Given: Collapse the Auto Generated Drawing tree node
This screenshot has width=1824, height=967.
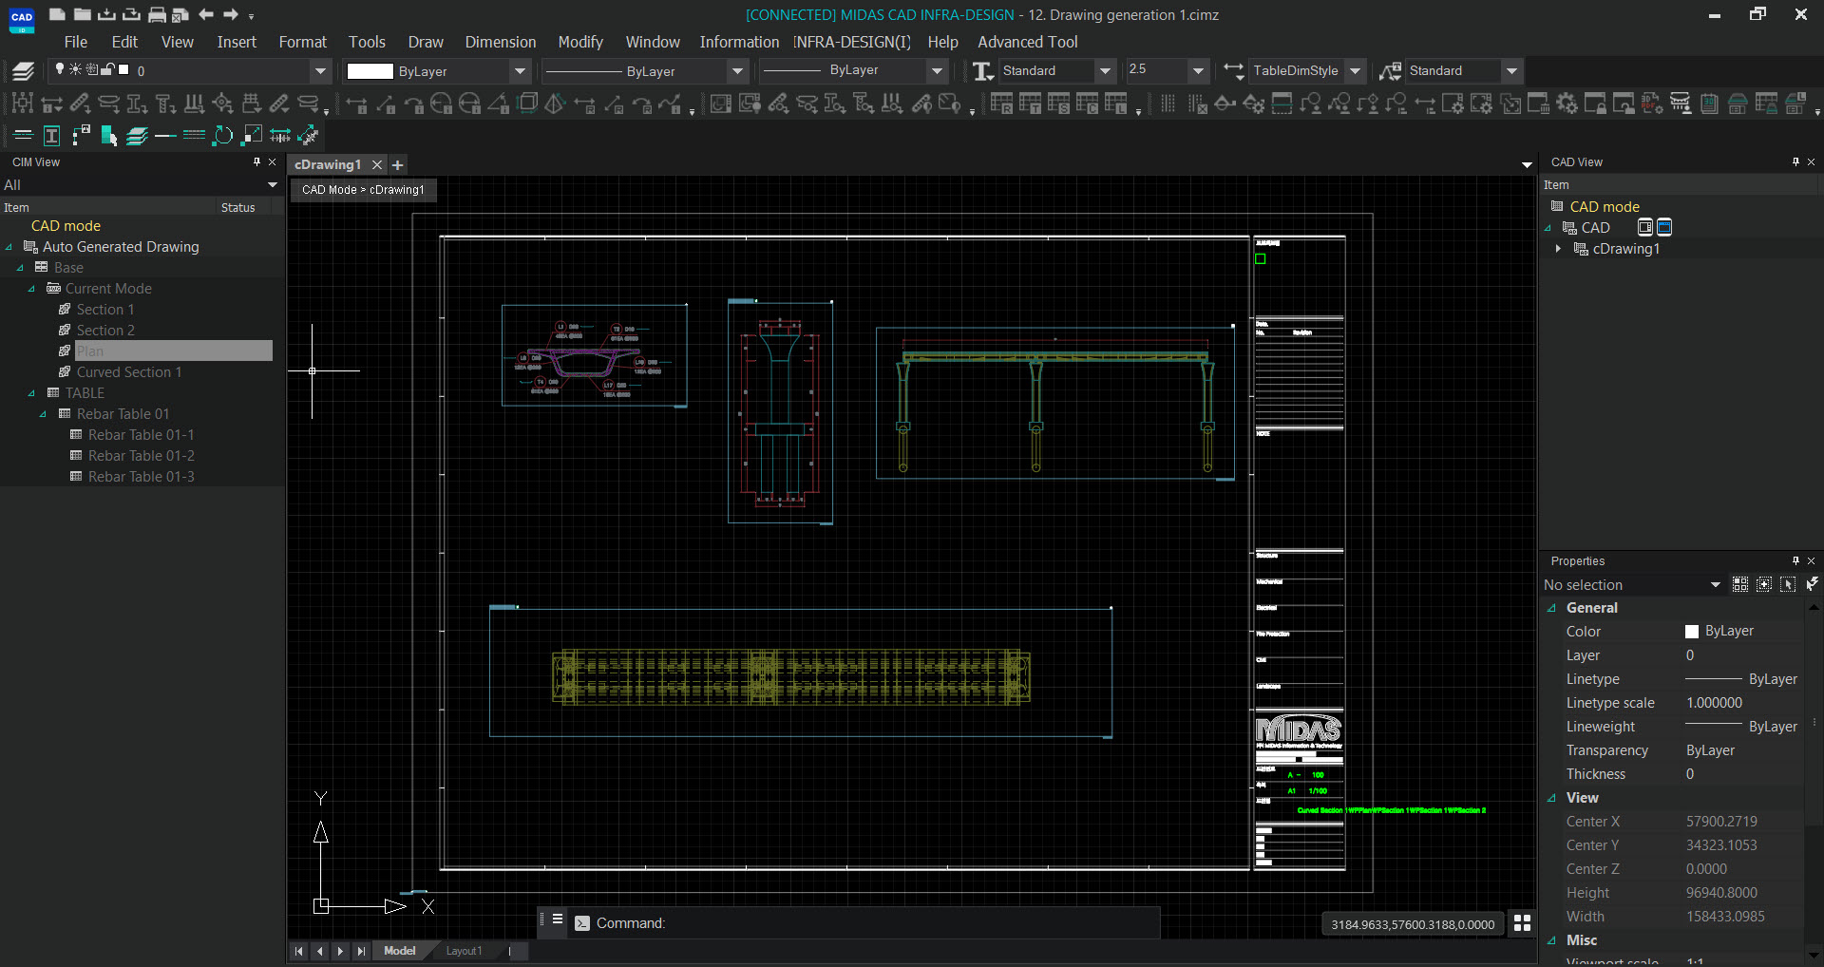Looking at the screenshot, I should (9, 247).
